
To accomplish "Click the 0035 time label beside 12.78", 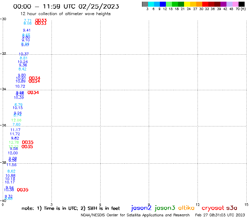I will tap(28, 142).
